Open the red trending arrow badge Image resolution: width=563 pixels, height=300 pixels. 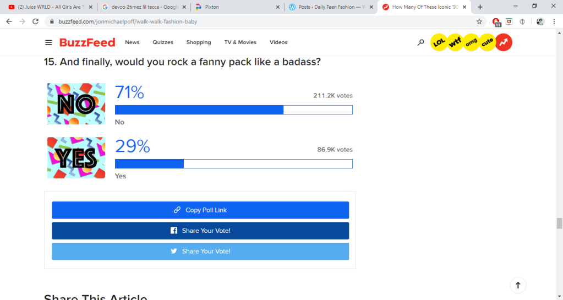pos(504,42)
